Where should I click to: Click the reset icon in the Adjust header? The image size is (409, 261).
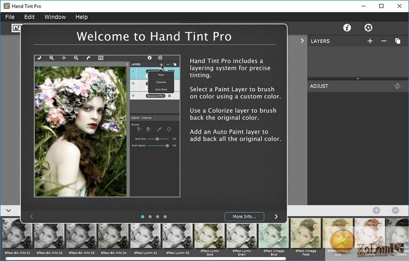pos(397,86)
